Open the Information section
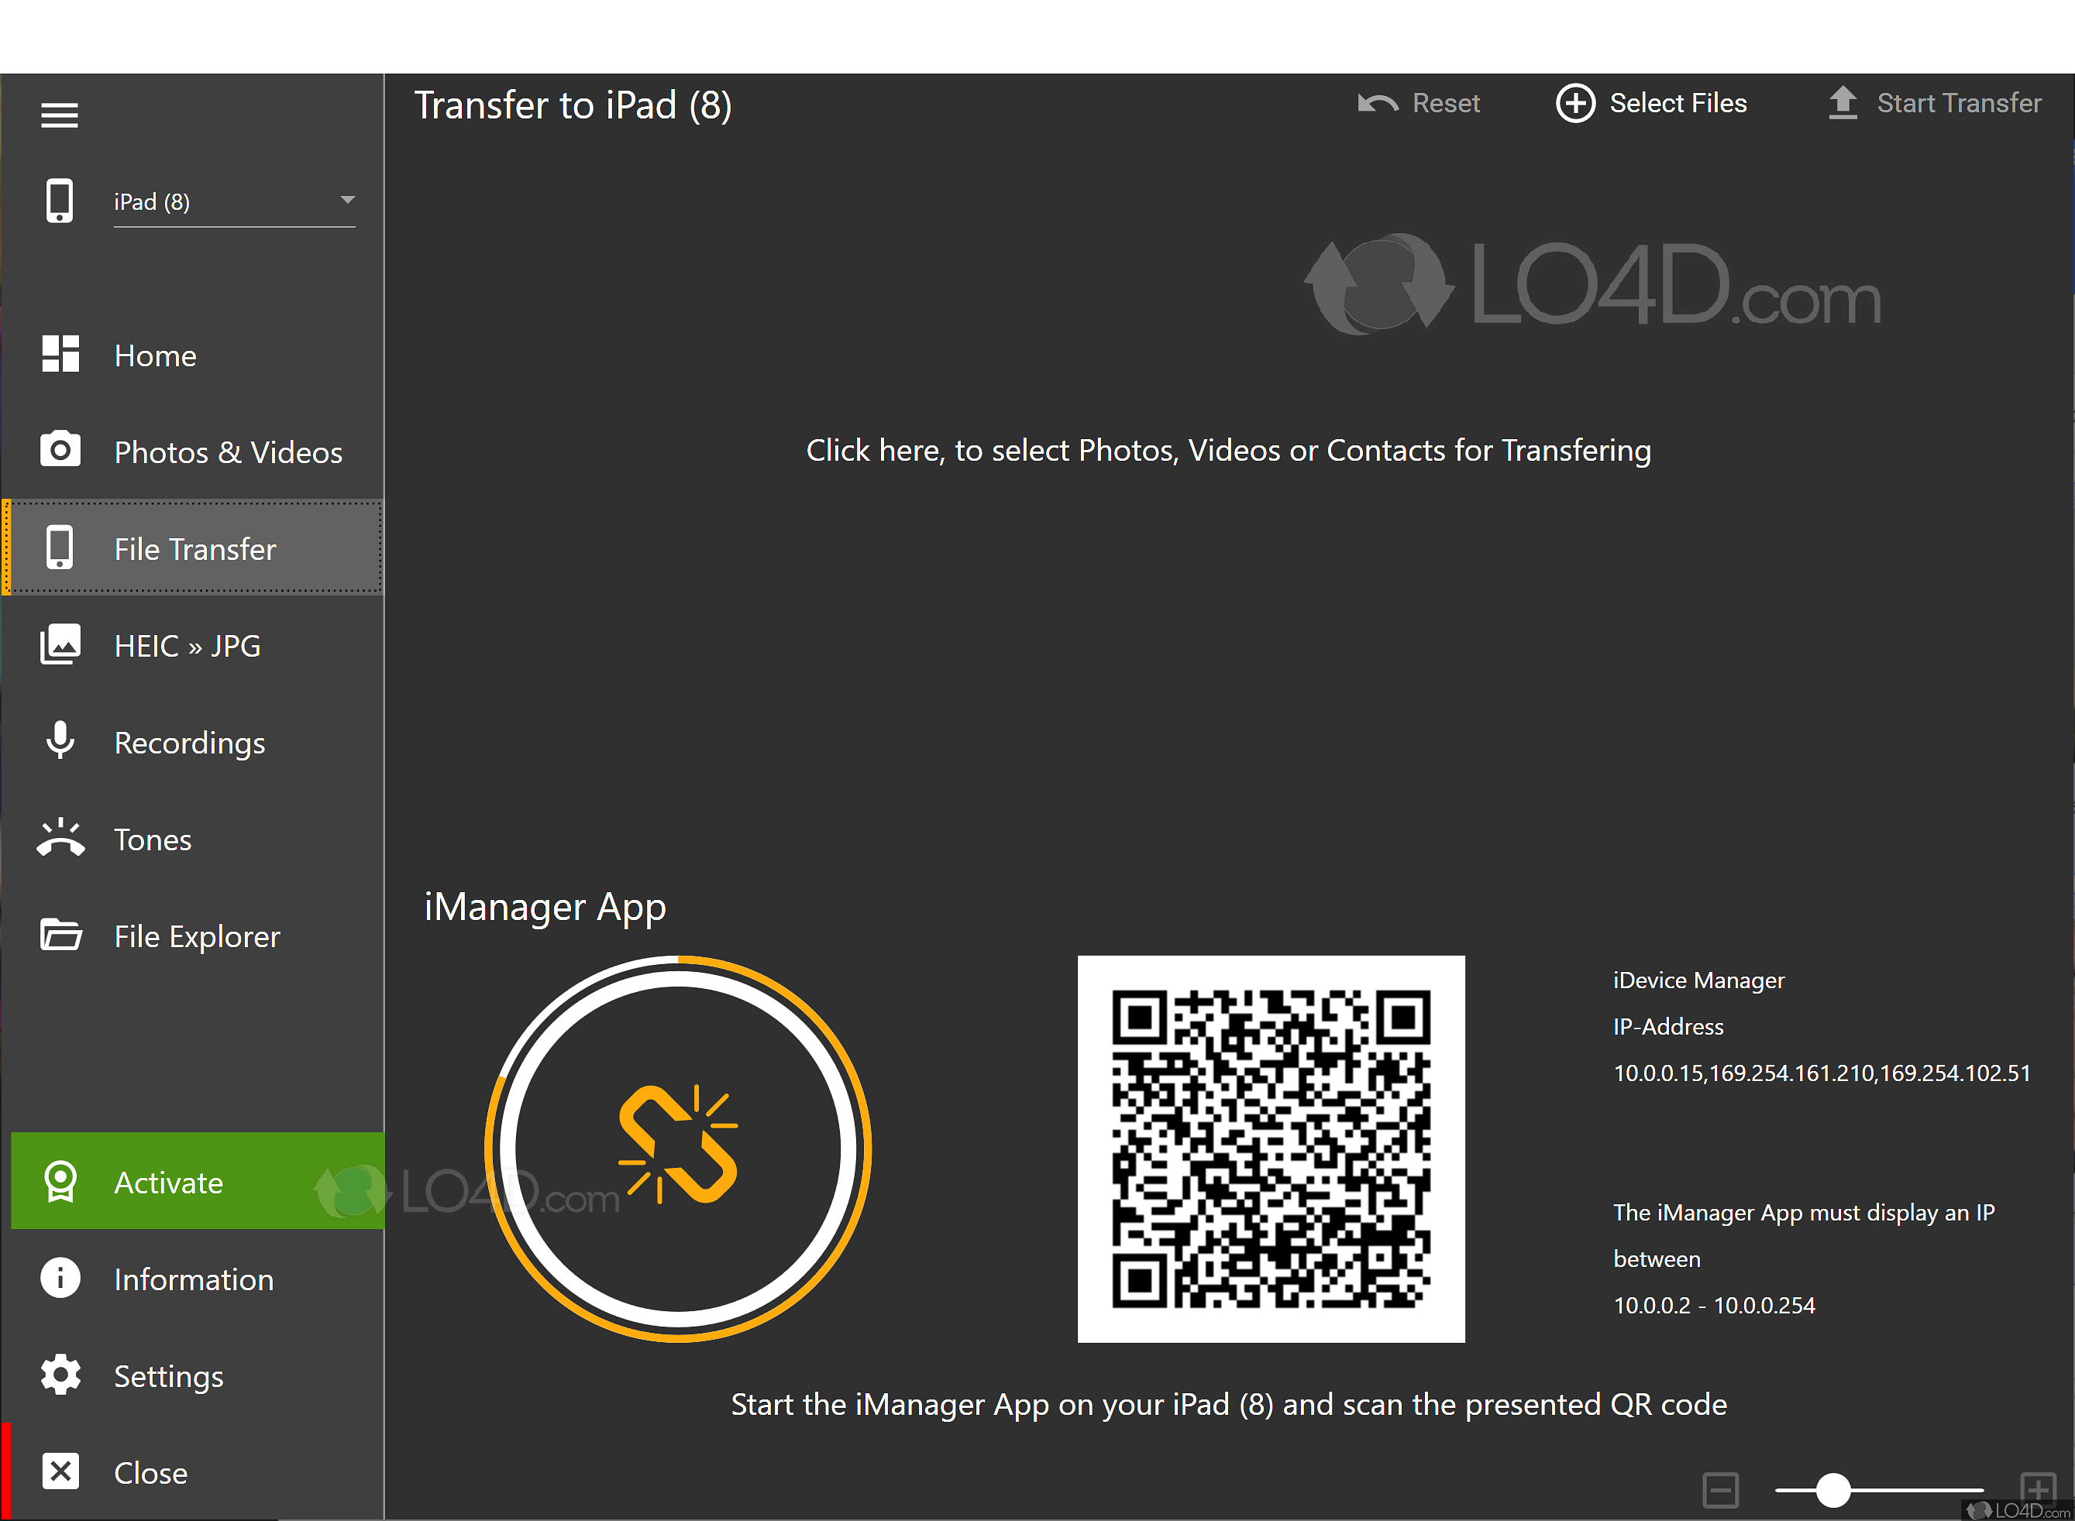Image resolution: width=2075 pixels, height=1521 pixels. tap(194, 1279)
